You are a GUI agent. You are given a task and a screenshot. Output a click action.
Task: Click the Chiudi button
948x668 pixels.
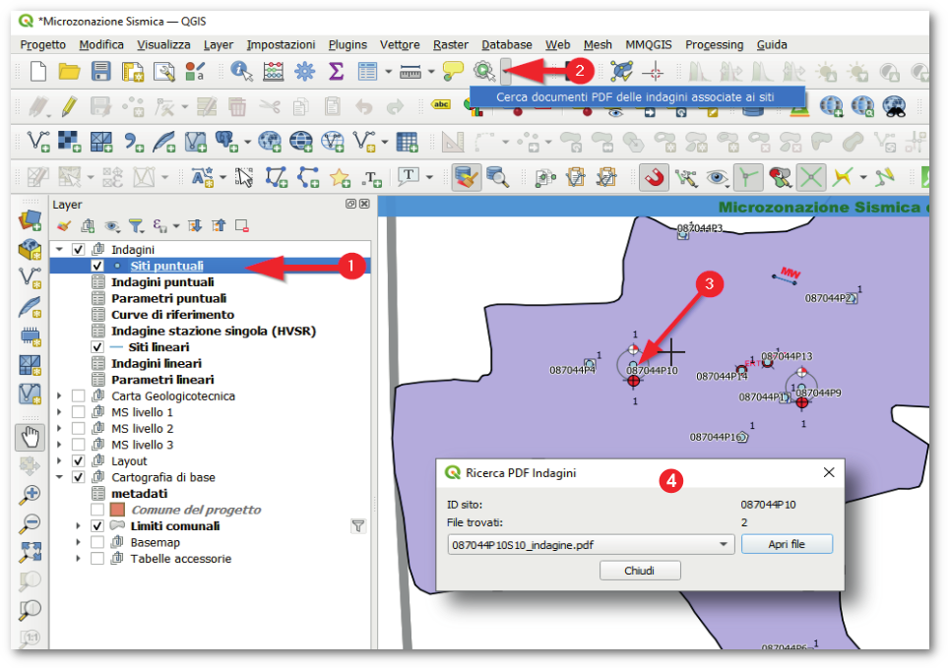tap(640, 571)
